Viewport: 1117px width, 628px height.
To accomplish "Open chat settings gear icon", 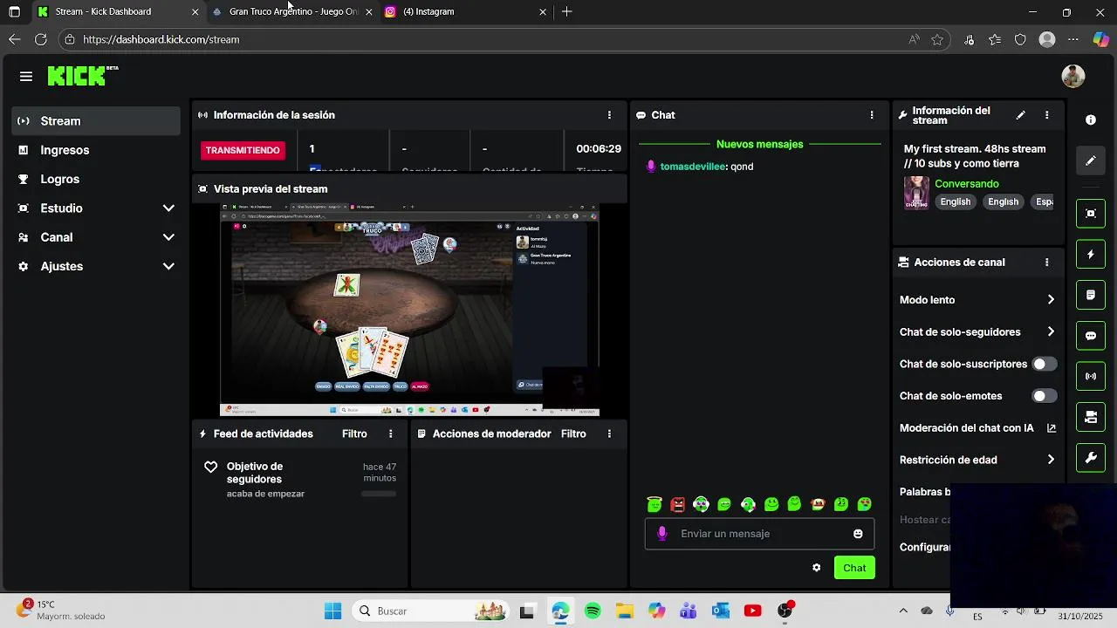I will pyautogui.click(x=817, y=568).
